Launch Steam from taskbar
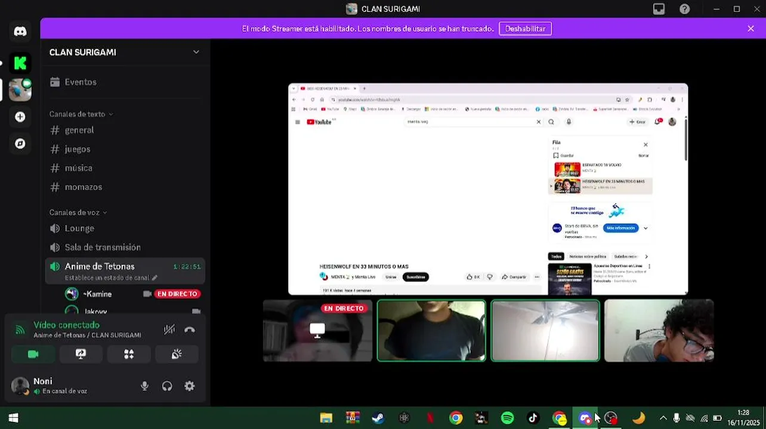Screen dimensions: 766x429 coord(378,418)
